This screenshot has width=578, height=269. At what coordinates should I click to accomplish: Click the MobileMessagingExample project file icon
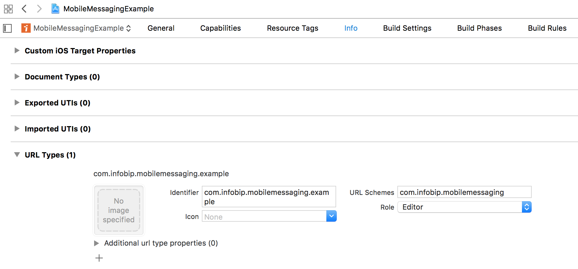[x=55, y=9]
